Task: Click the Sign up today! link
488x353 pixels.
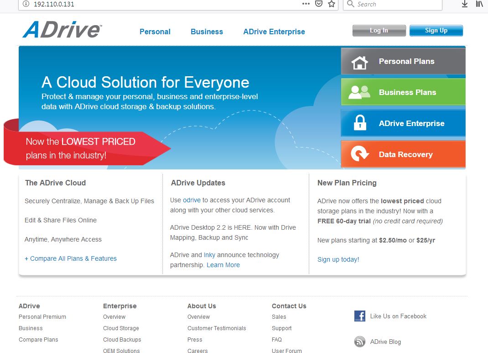Action: [x=338, y=259]
